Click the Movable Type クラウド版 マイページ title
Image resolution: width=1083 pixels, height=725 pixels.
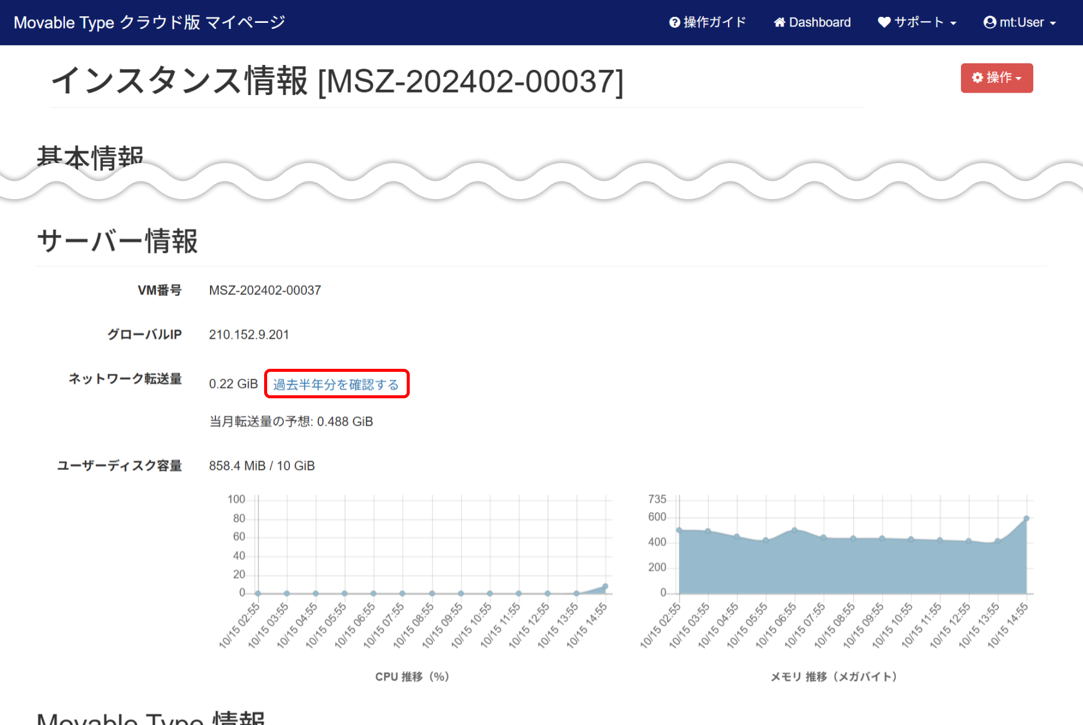[x=149, y=23]
